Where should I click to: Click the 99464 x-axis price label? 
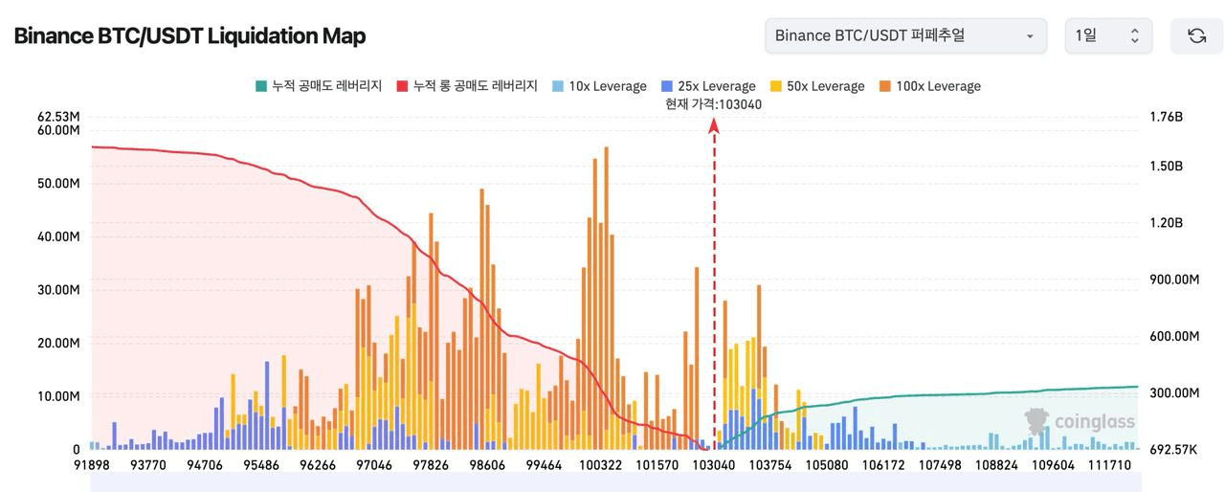[x=544, y=464]
